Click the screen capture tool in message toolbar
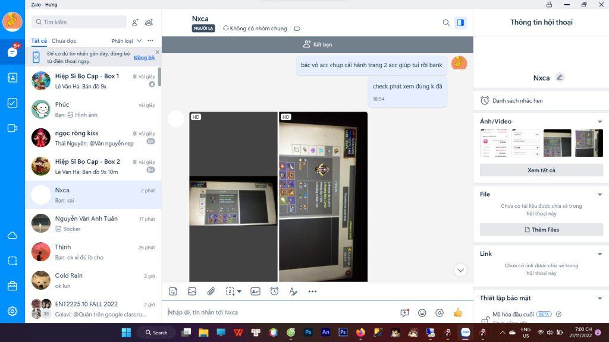The width and height of the screenshot is (609, 342). click(x=230, y=291)
